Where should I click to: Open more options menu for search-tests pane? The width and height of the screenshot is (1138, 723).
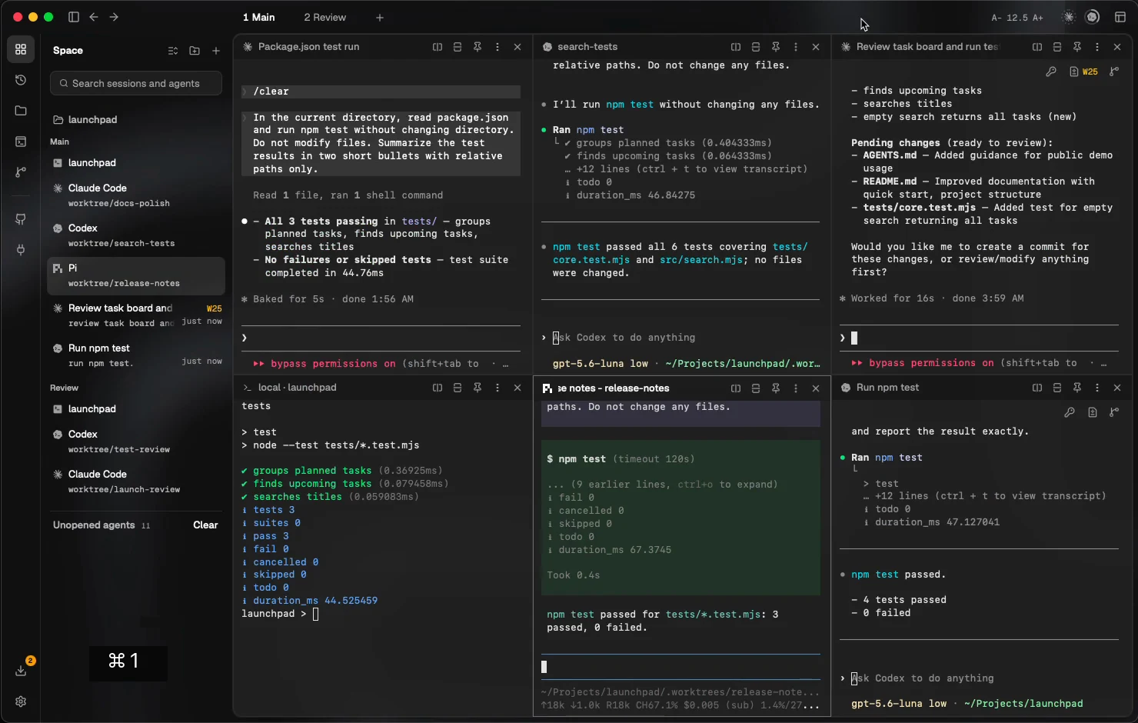[x=796, y=47]
